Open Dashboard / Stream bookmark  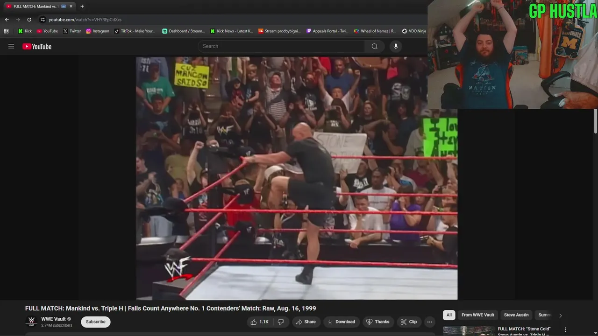pos(184,31)
